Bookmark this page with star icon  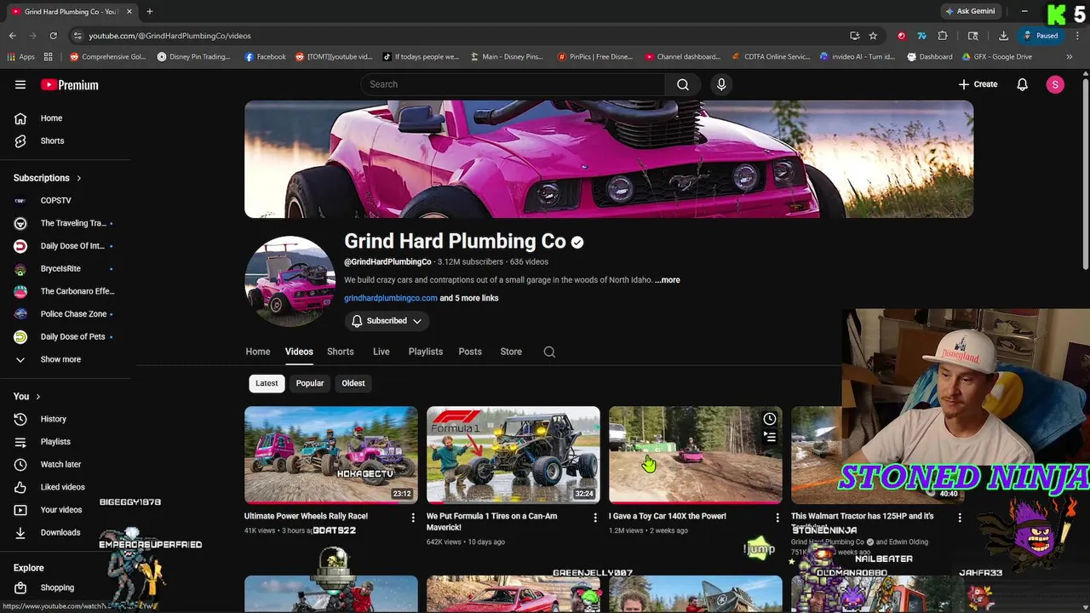[x=873, y=36]
